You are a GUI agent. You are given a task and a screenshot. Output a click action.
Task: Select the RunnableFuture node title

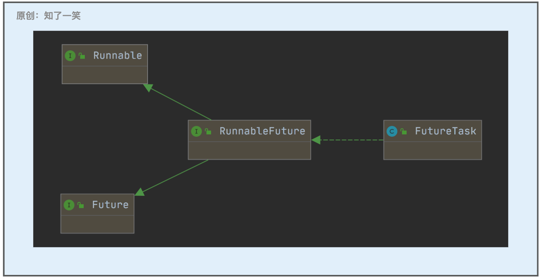click(x=263, y=131)
